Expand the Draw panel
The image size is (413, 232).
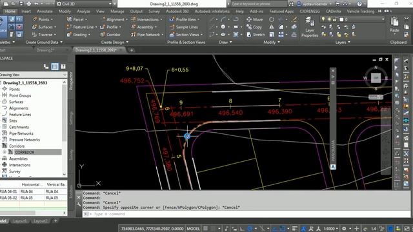coord(225,42)
